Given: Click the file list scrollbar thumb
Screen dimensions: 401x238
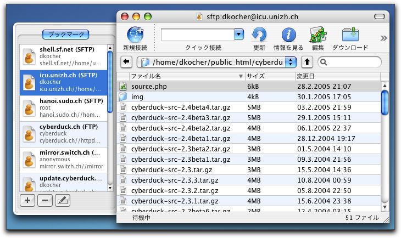Looking at the screenshot, I should point(385,103).
